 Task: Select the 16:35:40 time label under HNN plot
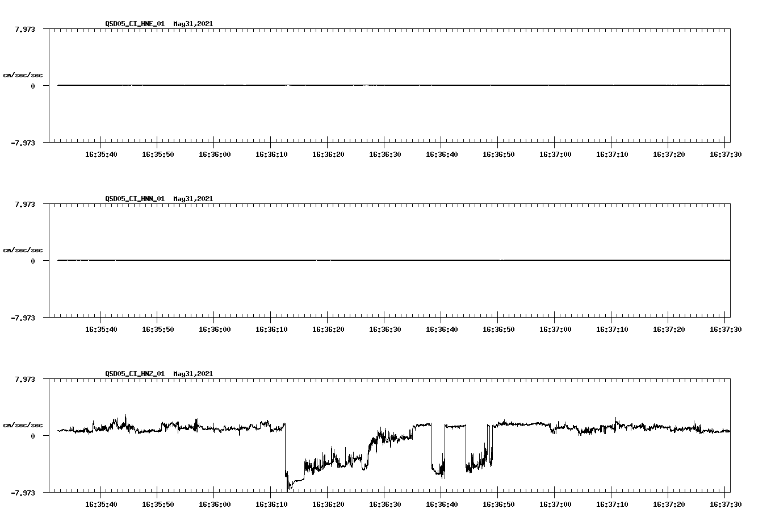(101, 330)
